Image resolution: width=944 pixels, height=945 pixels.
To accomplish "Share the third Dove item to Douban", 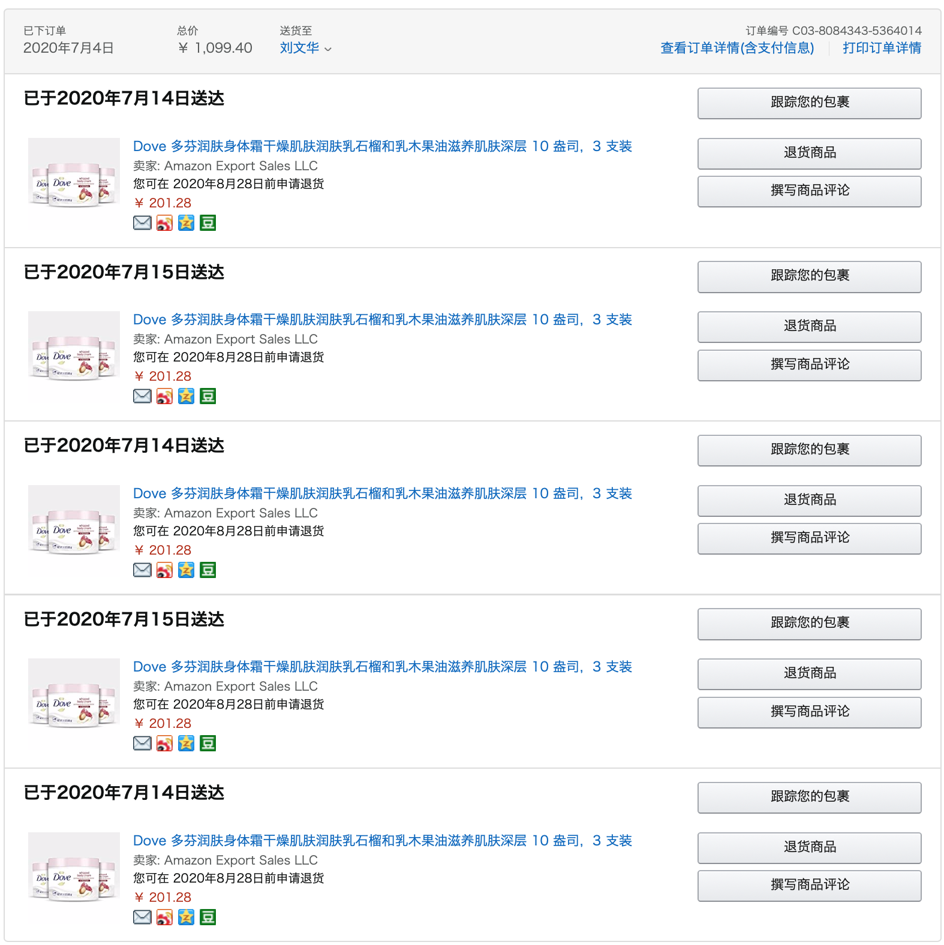I will 208,570.
